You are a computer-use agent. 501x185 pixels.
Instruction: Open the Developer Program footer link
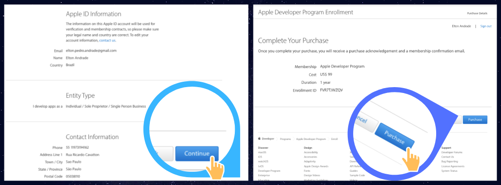point(269,171)
